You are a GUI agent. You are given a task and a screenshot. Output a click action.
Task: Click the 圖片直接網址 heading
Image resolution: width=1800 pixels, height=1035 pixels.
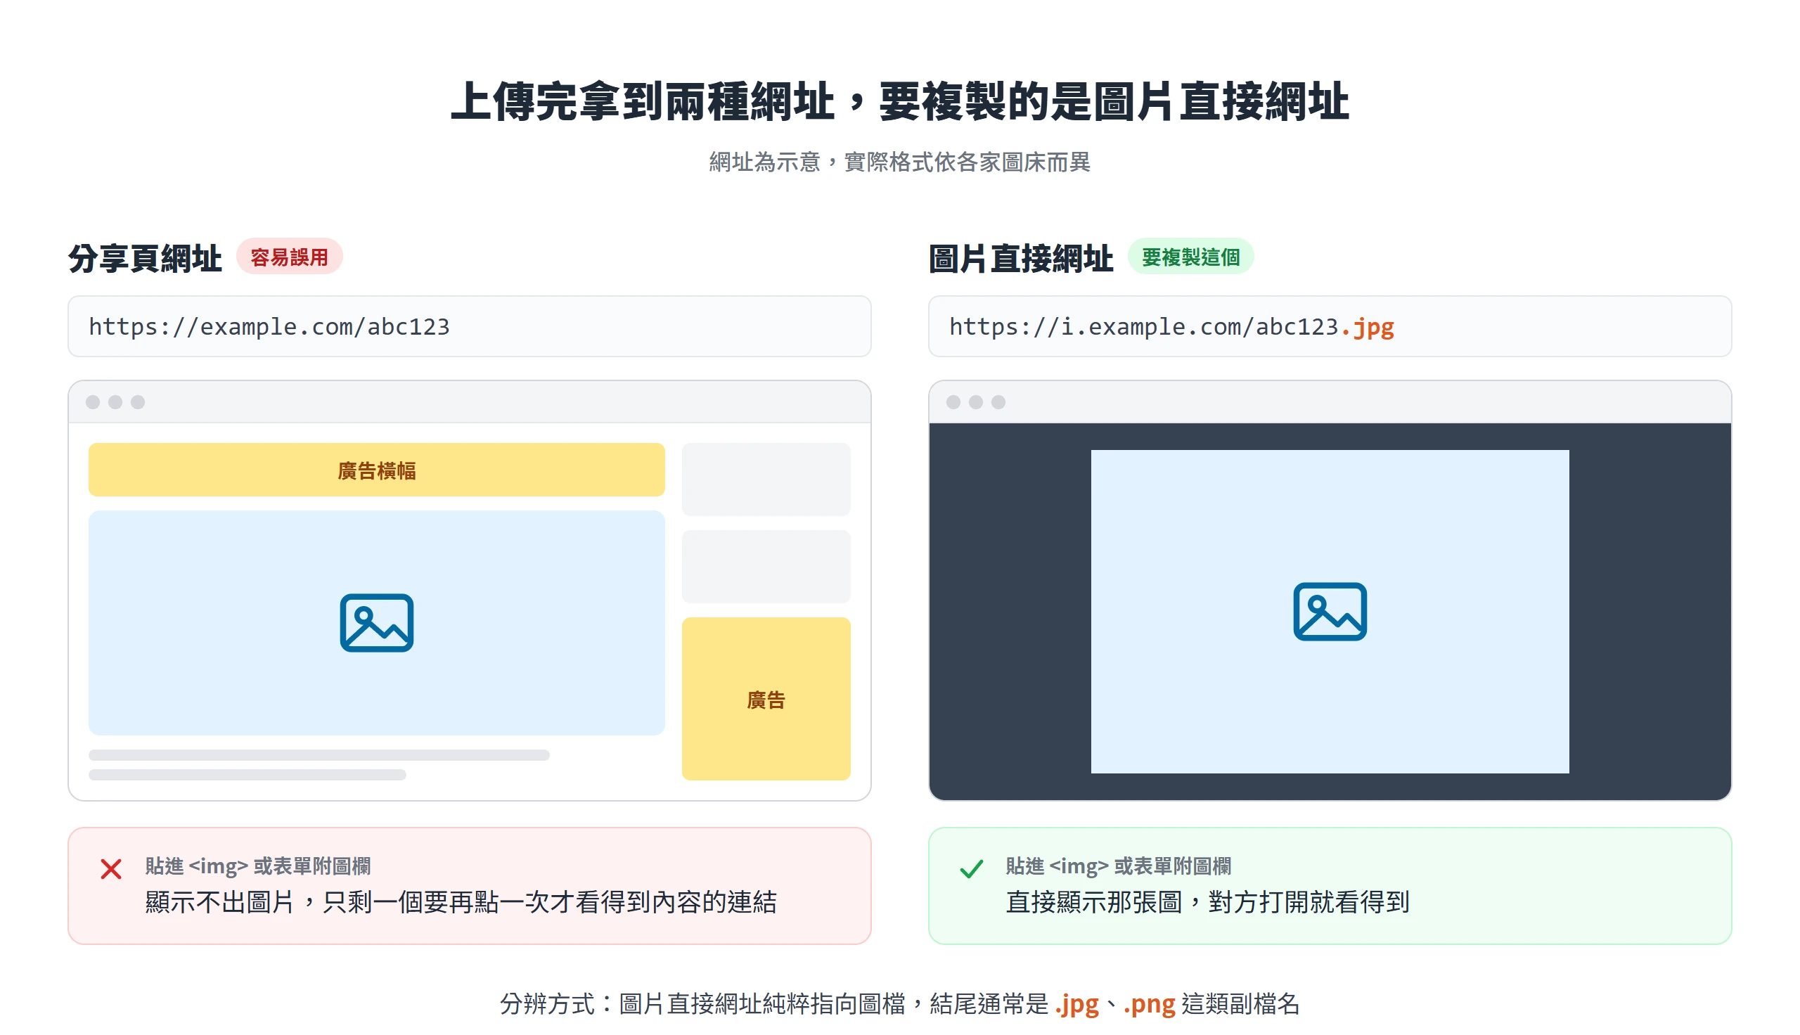1020,258
